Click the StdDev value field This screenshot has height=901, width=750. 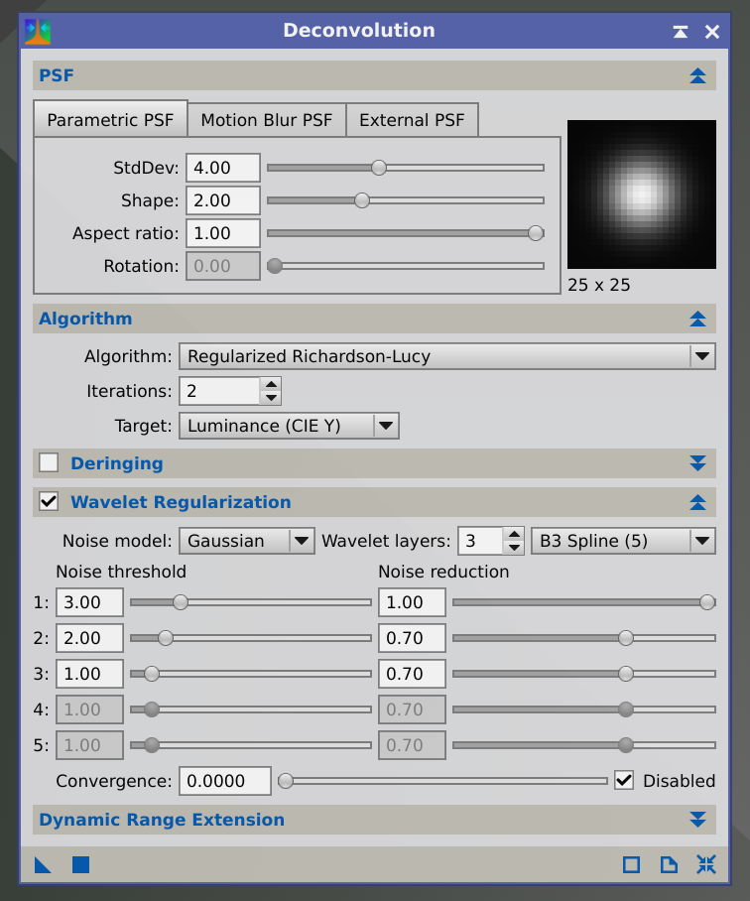(223, 168)
